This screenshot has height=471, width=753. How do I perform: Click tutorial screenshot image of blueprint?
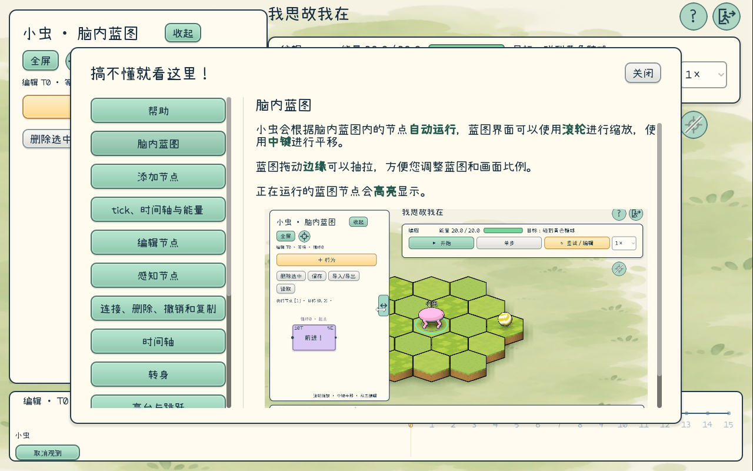click(456, 307)
